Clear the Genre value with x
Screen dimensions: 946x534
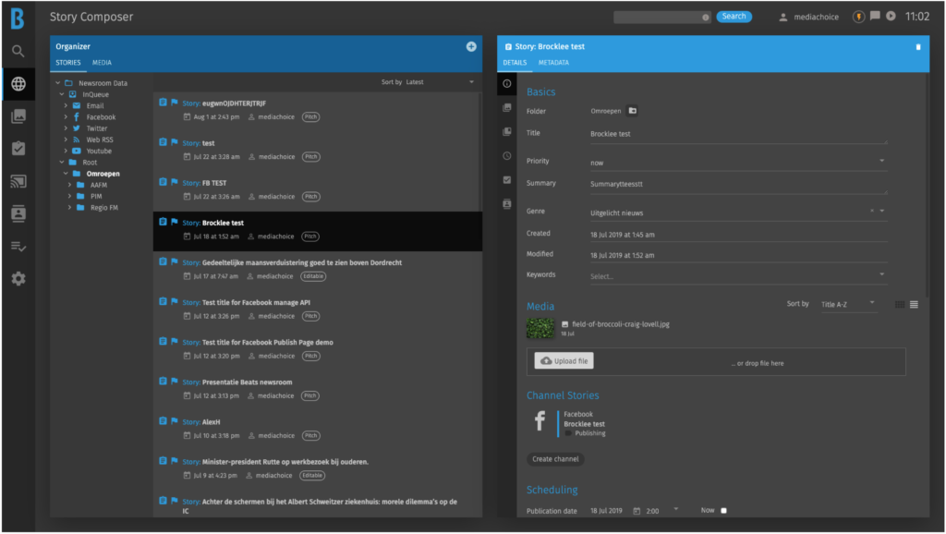click(x=872, y=211)
